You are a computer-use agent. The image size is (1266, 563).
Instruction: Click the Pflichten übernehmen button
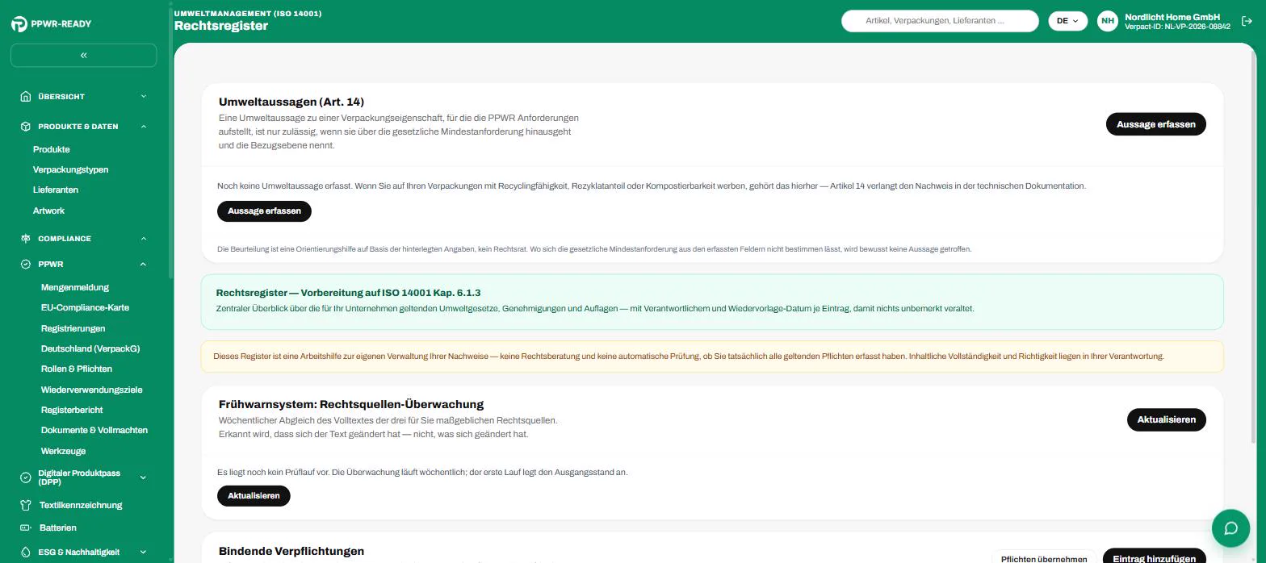(1043, 558)
